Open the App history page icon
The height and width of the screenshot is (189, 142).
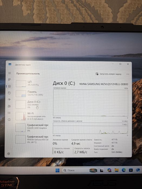(9, 93)
